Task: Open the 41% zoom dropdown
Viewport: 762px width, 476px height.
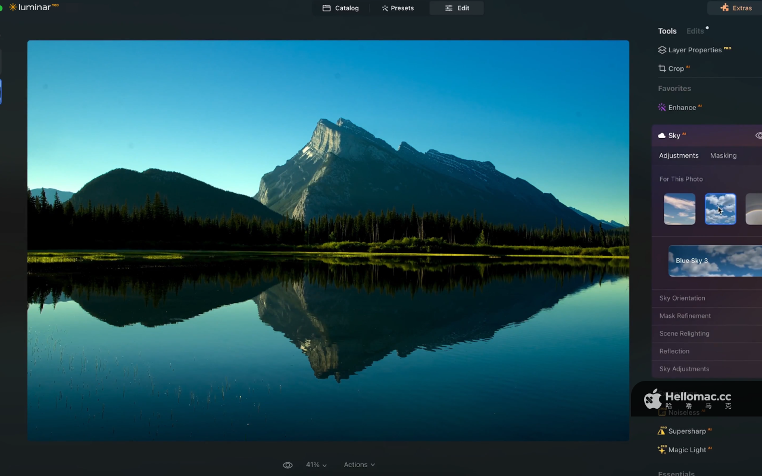Action: coord(316,465)
